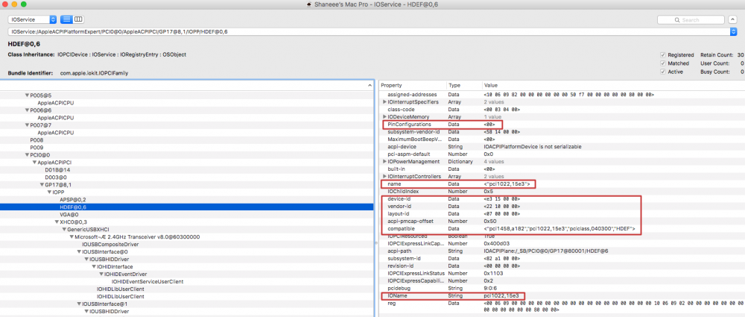
Task: Toggle the Active checkbox
Action: 663,72
